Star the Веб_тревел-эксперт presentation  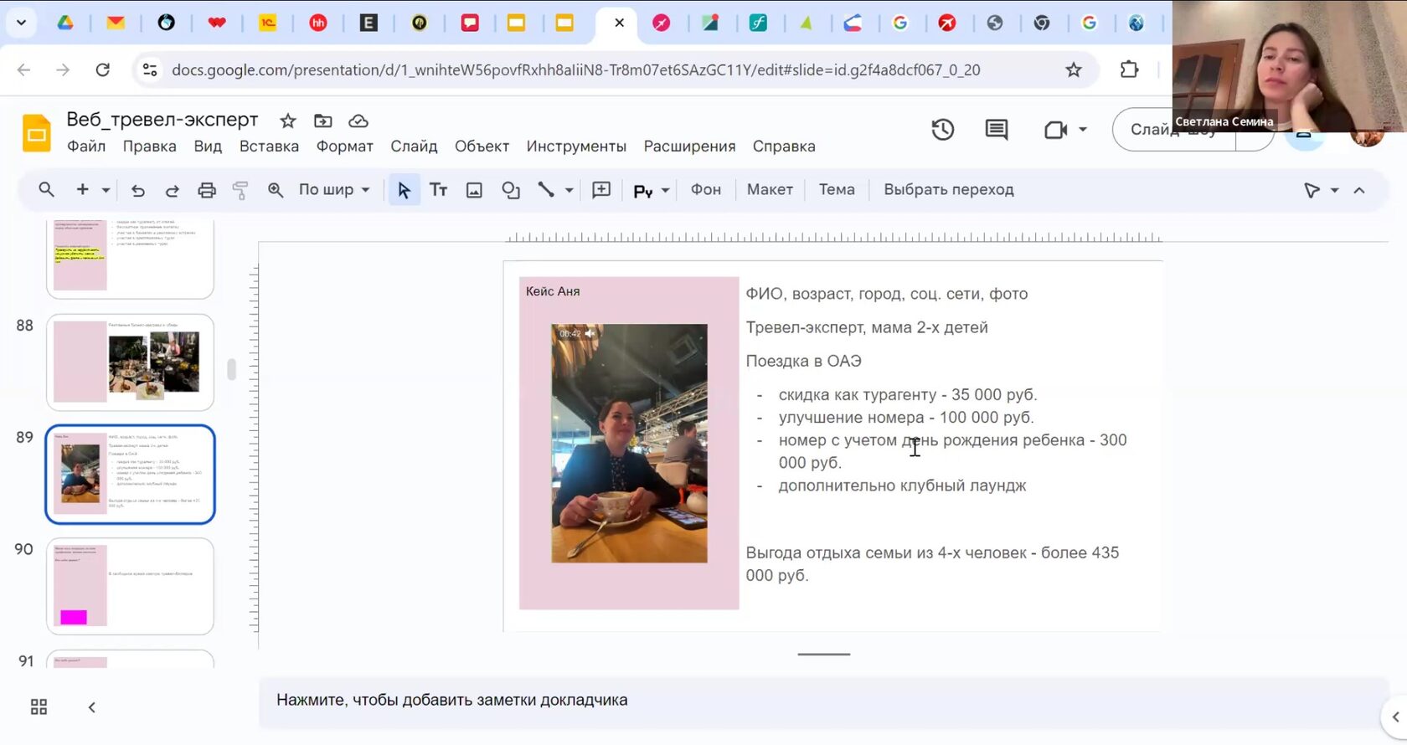pos(288,121)
